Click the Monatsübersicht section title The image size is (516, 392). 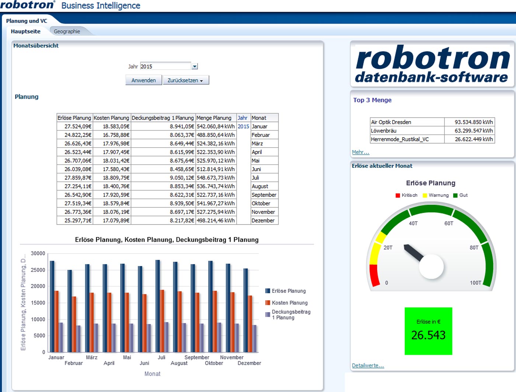[x=36, y=46]
